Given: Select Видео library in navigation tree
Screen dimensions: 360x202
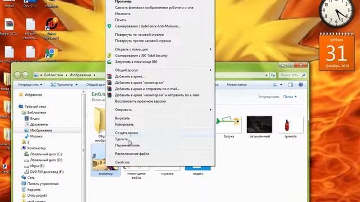Looking at the screenshot, I should [35, 118].
